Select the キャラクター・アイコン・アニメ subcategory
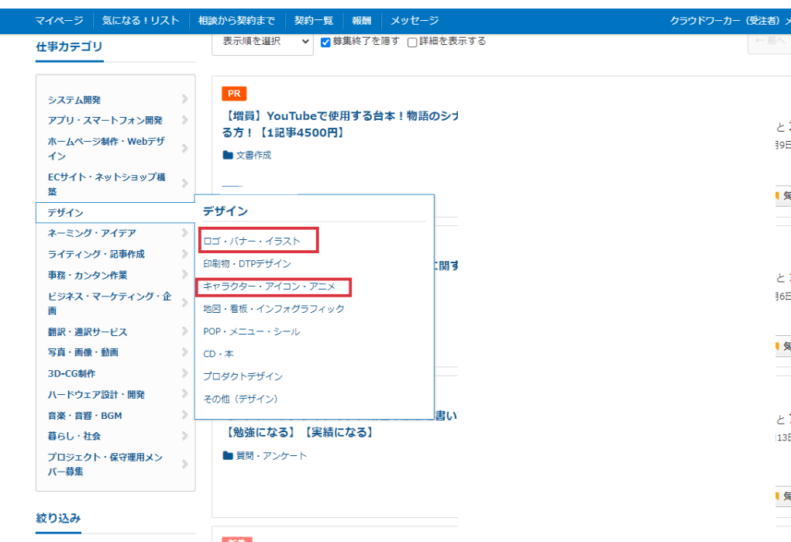Image resolution: width=791 pixels, height=542 pixels. coord(270,288)
